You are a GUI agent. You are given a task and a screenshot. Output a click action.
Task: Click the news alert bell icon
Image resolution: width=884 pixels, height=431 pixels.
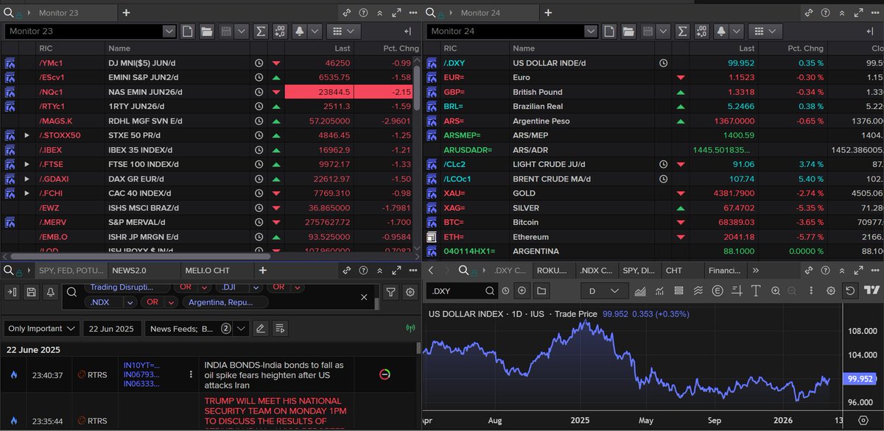tap(49, 292)
